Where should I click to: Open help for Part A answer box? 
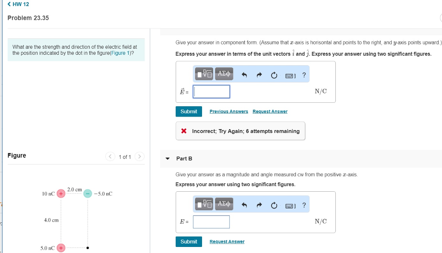tap(304, 75)
